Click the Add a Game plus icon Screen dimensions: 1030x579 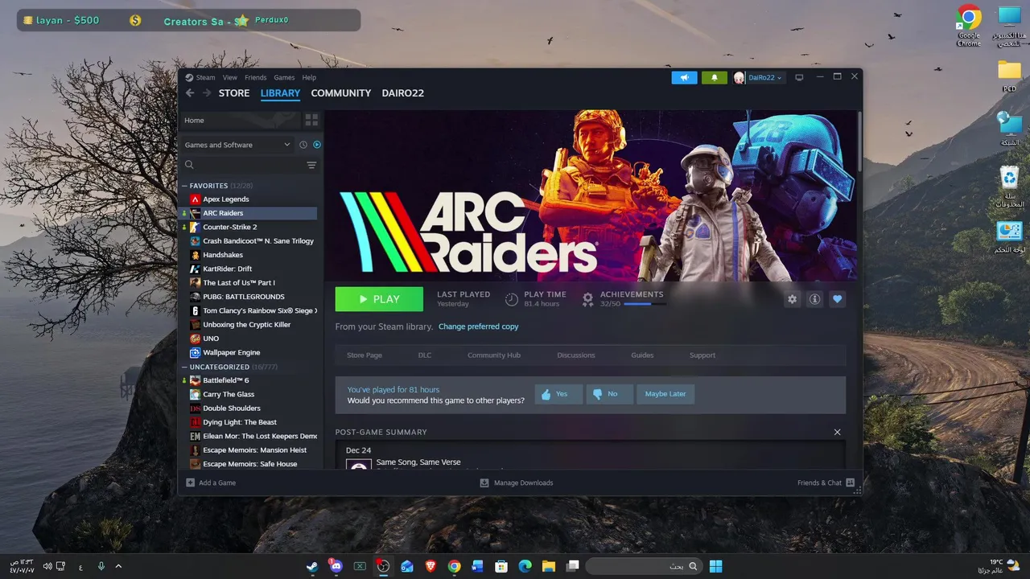[191, 482]
